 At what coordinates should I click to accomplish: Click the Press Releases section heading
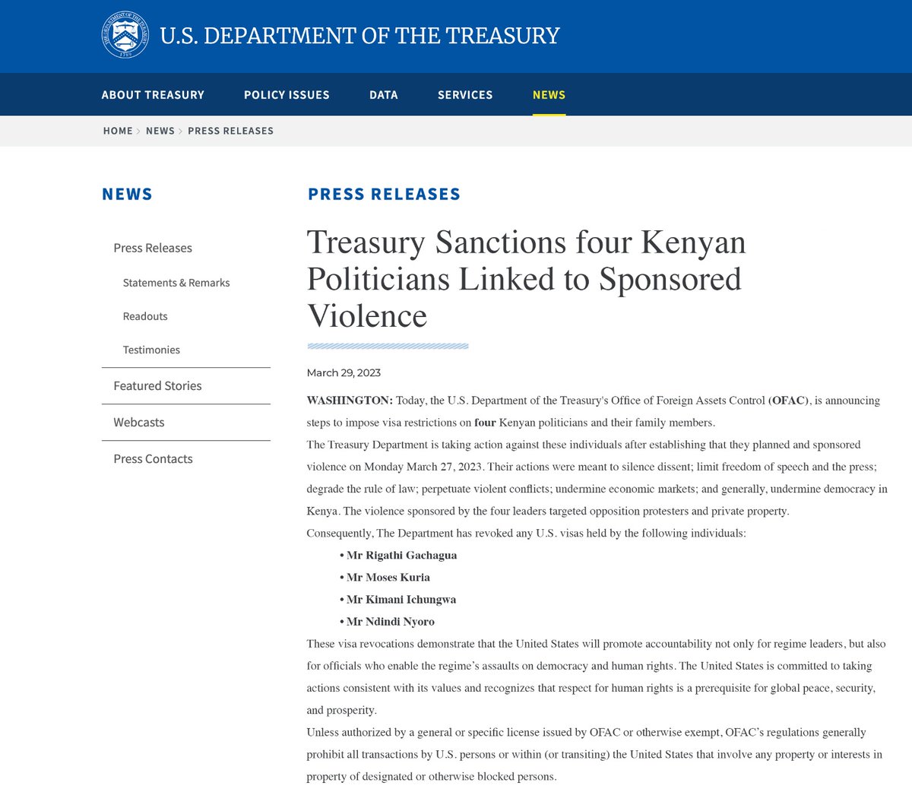pyautogui.click(x=384, y=194)
